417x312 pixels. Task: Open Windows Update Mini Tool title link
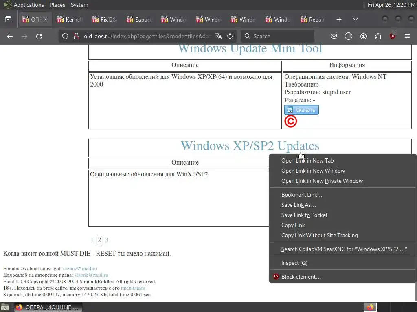click(x=250, y=49)
